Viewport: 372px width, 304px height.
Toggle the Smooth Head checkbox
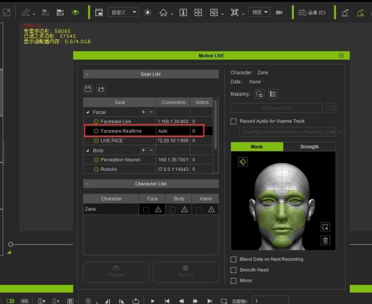pos(234,270)
